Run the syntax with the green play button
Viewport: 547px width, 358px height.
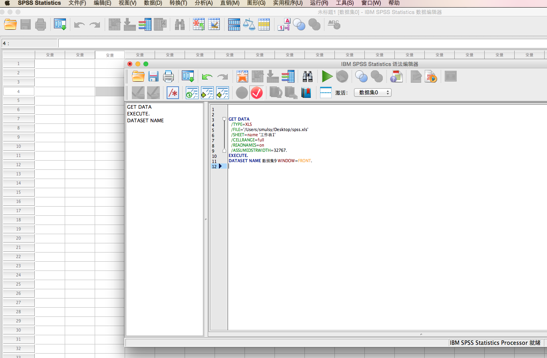point(327,76)
